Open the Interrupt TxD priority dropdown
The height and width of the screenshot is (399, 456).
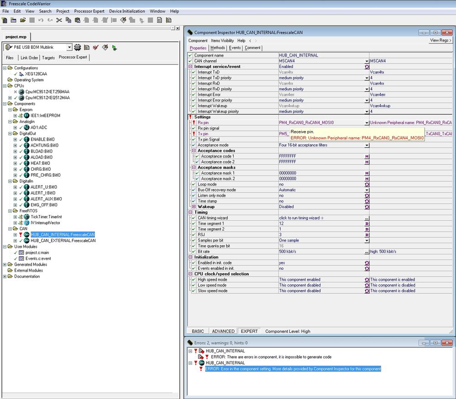pos(367,78)
